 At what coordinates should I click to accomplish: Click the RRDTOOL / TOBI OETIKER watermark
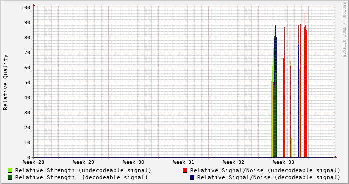(344, 30)
